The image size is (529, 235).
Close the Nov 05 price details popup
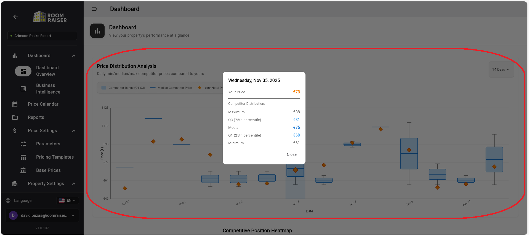(x=291, y=154)
